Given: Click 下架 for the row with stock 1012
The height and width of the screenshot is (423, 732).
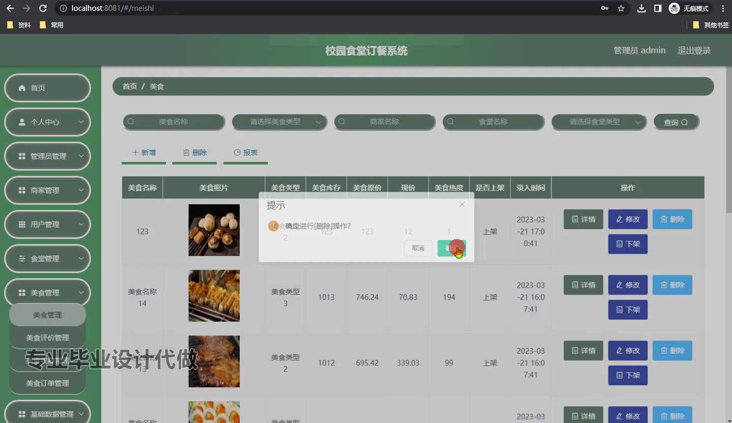Looking at the screenshot, I should coord(628,375).
